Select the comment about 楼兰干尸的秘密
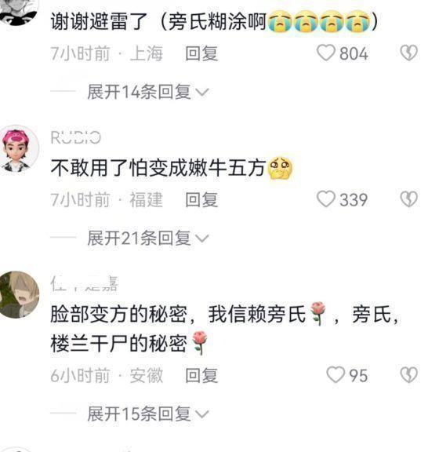The image size is (439, 452). click(225, 329)
